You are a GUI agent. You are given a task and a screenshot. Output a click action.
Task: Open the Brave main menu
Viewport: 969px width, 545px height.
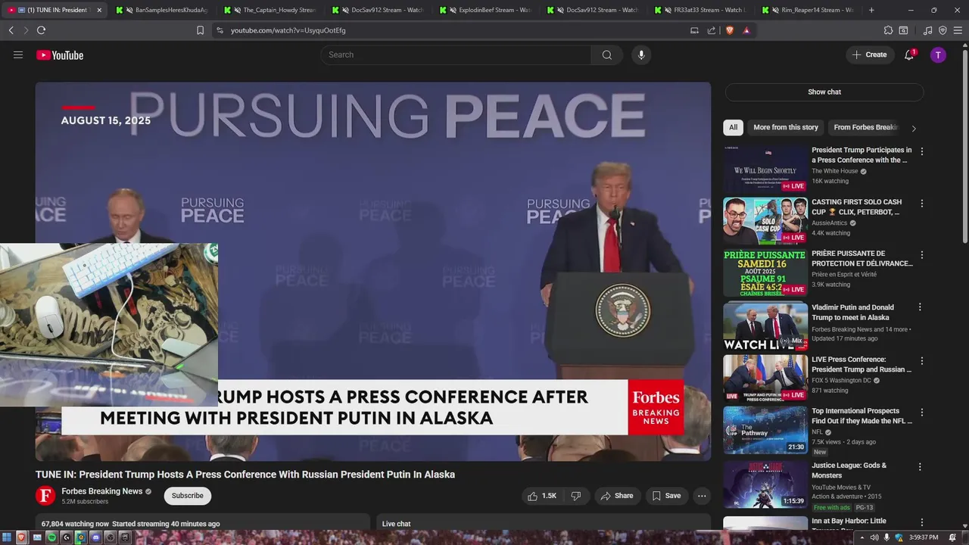click(x=958, y=30)
